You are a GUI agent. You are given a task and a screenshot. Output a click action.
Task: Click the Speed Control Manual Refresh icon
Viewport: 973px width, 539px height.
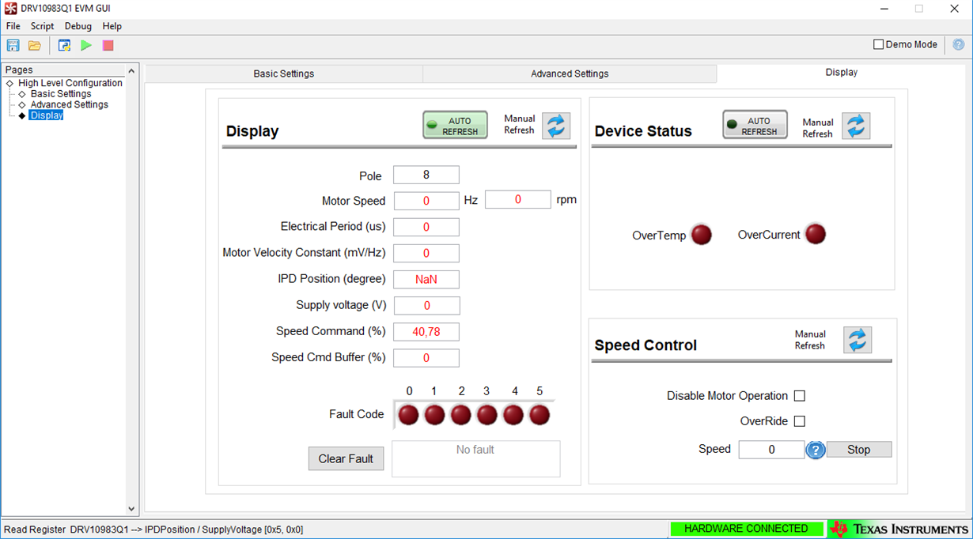pyautogui.click(x=858, y=340)
